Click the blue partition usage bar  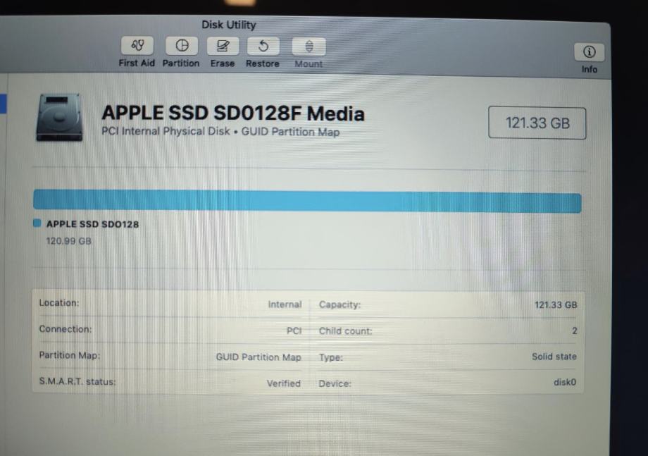tap(307, 202)
